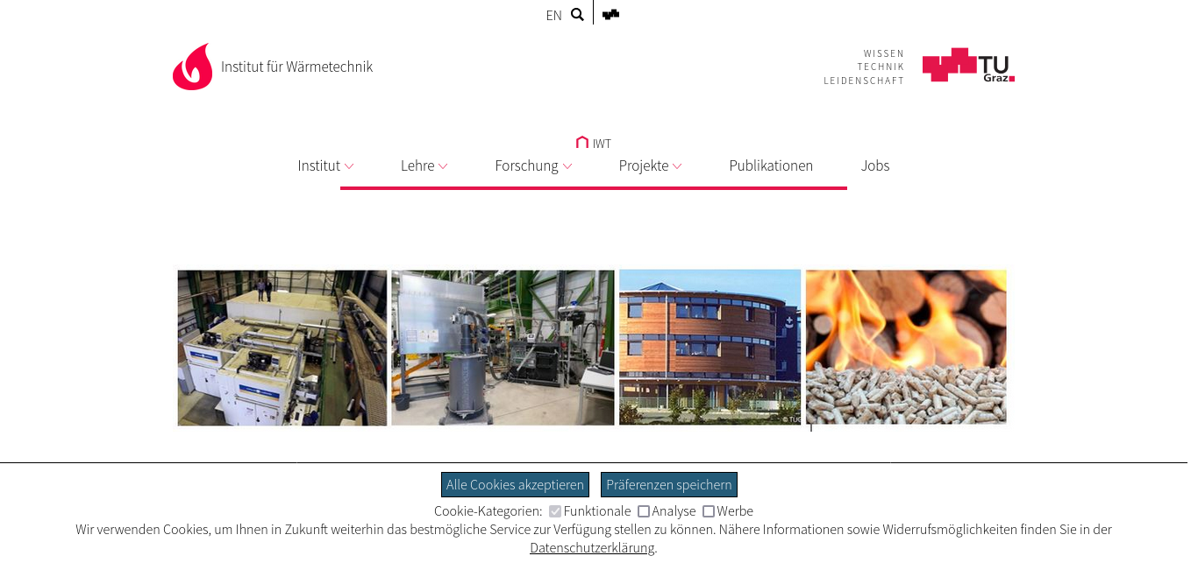Click the small TU Graz icon in top bar

tap(611, 14)
